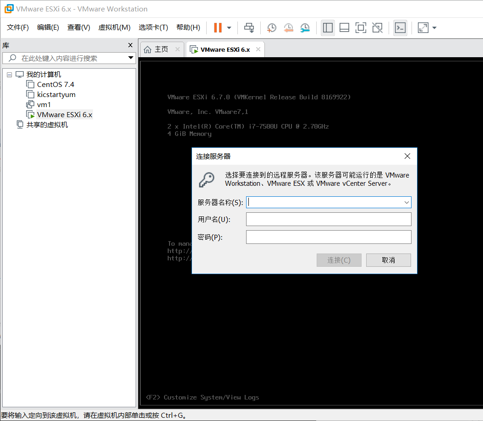Take a snapshot using the clock plus icon
This screenshot has height=421, width=483.
point(271,27)
